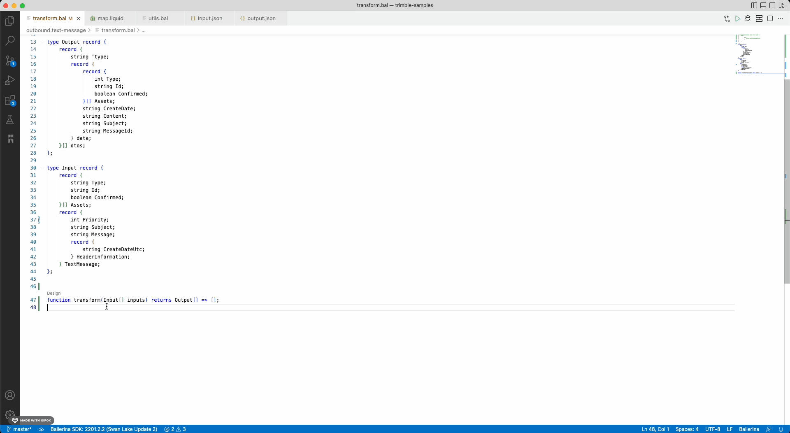
Task: Click the Design code lens link
Action: tap(54, 293)
